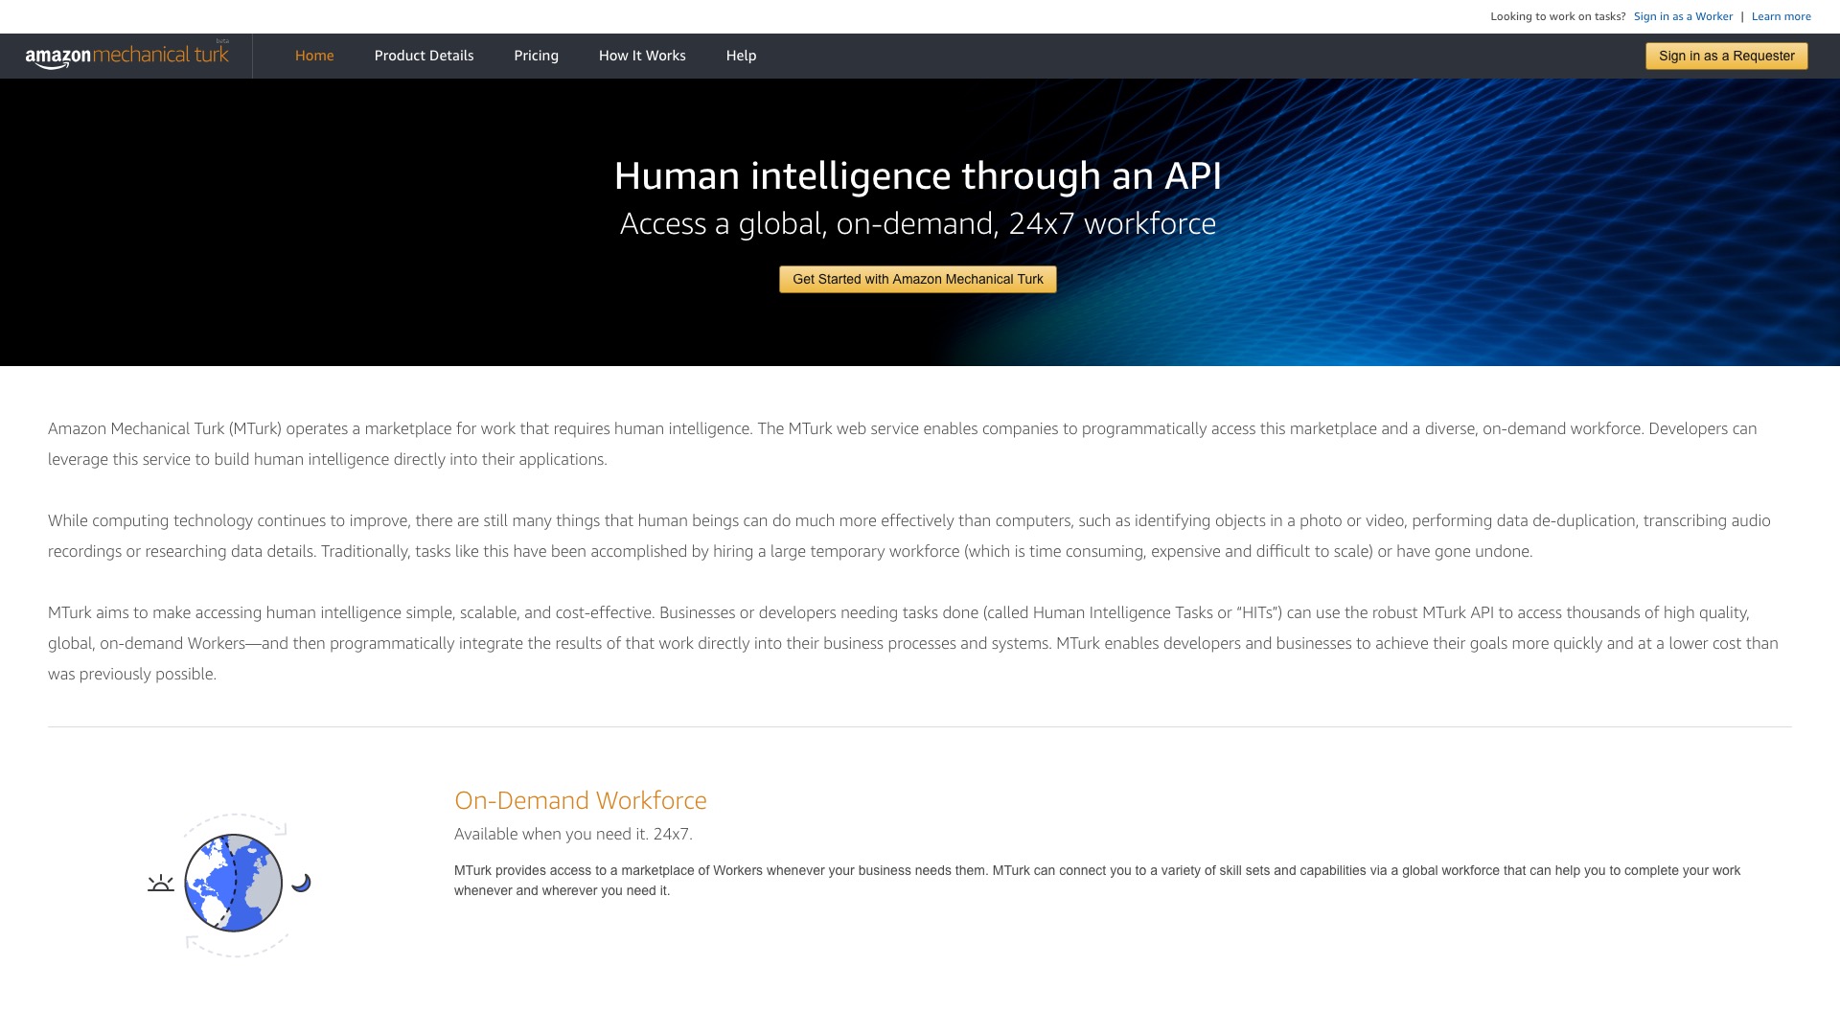The height and width of the screenshot is (1035, 1840).
Task: Go to Product Details page
Action: (x=424, y=56)
